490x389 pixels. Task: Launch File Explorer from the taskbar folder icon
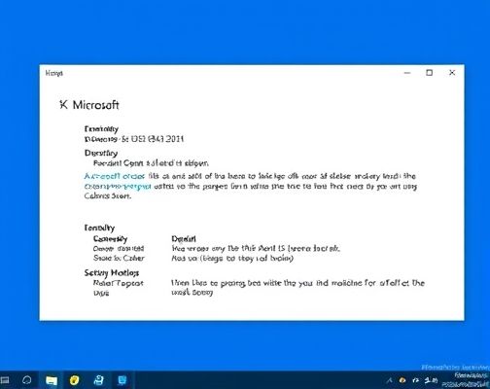52,380
